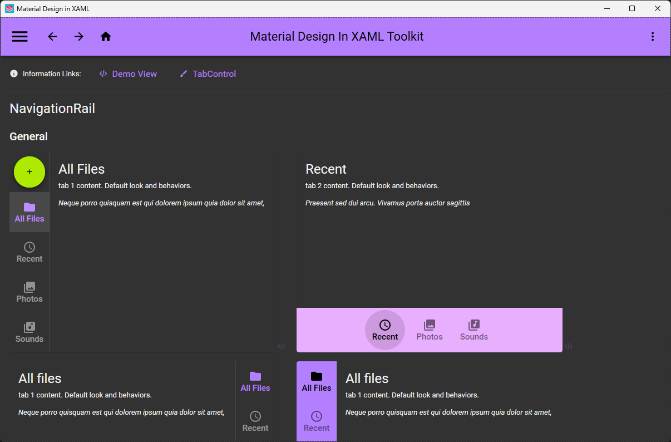The image size is (671, 442).
Task: Select Recent tab beneath purple-text All Files
Action: pyautogui.click(x=255, y=421)
